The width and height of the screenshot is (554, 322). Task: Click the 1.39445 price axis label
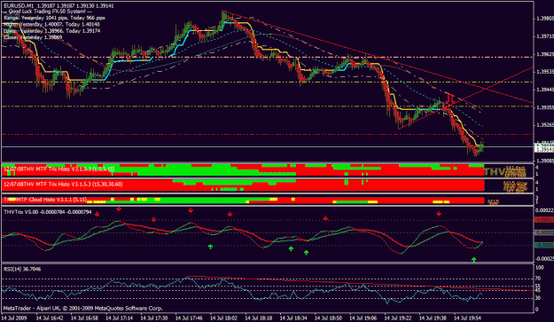coord(545,90)
